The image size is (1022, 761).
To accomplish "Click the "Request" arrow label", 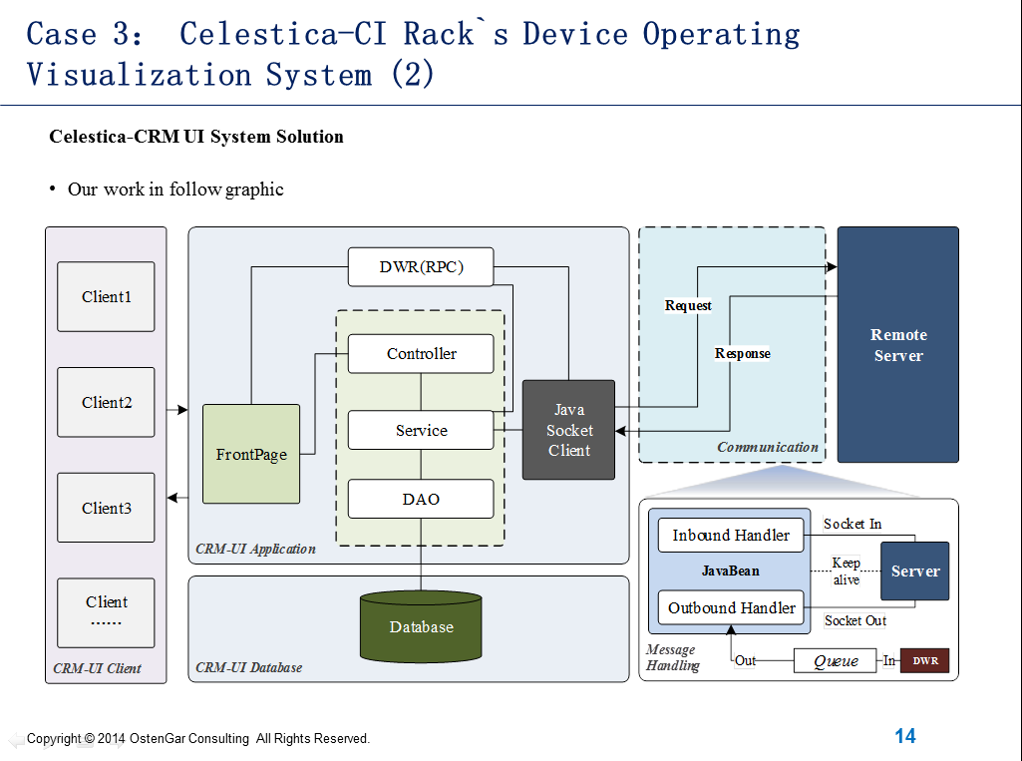I will [688, 305].
